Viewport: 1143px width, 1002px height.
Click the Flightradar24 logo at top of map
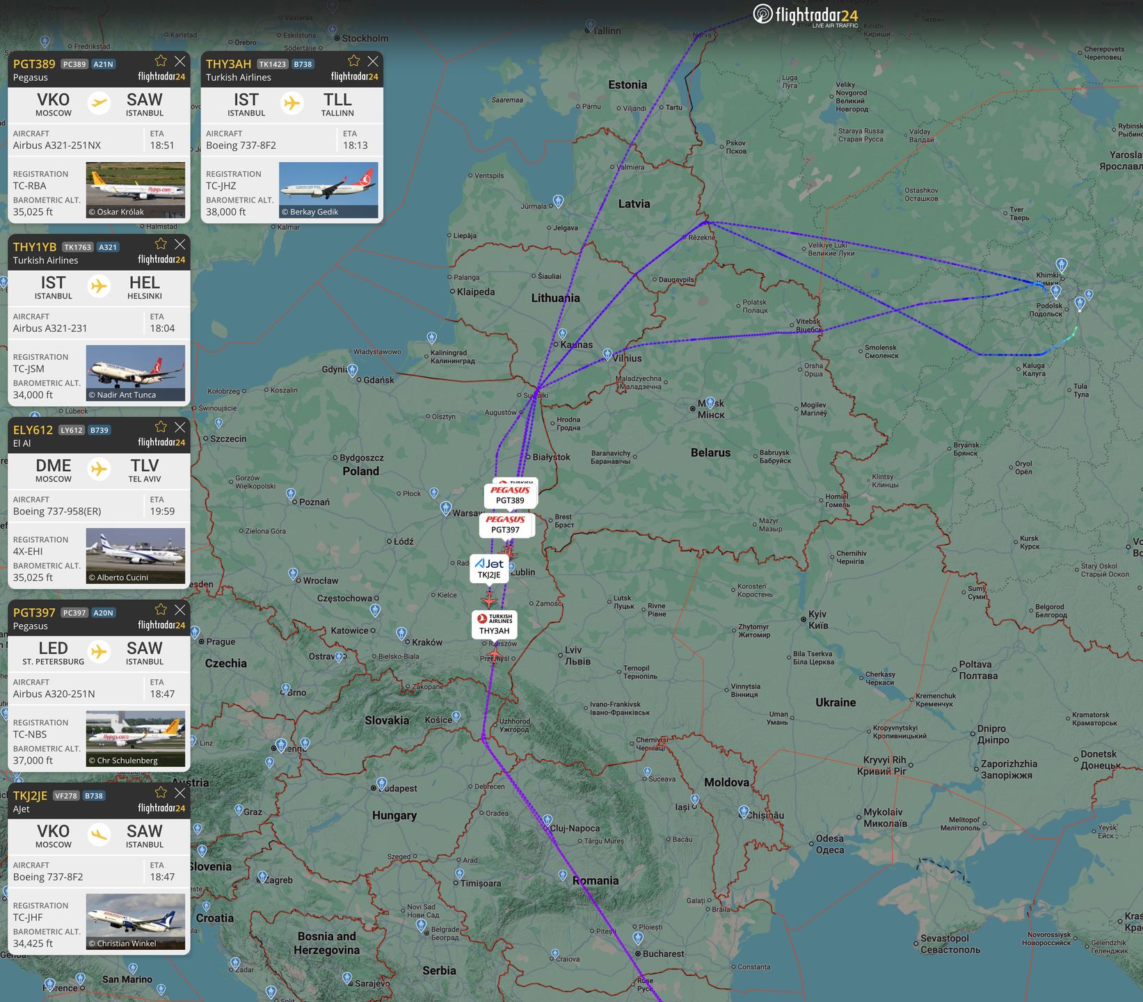(x=806, y=15)
